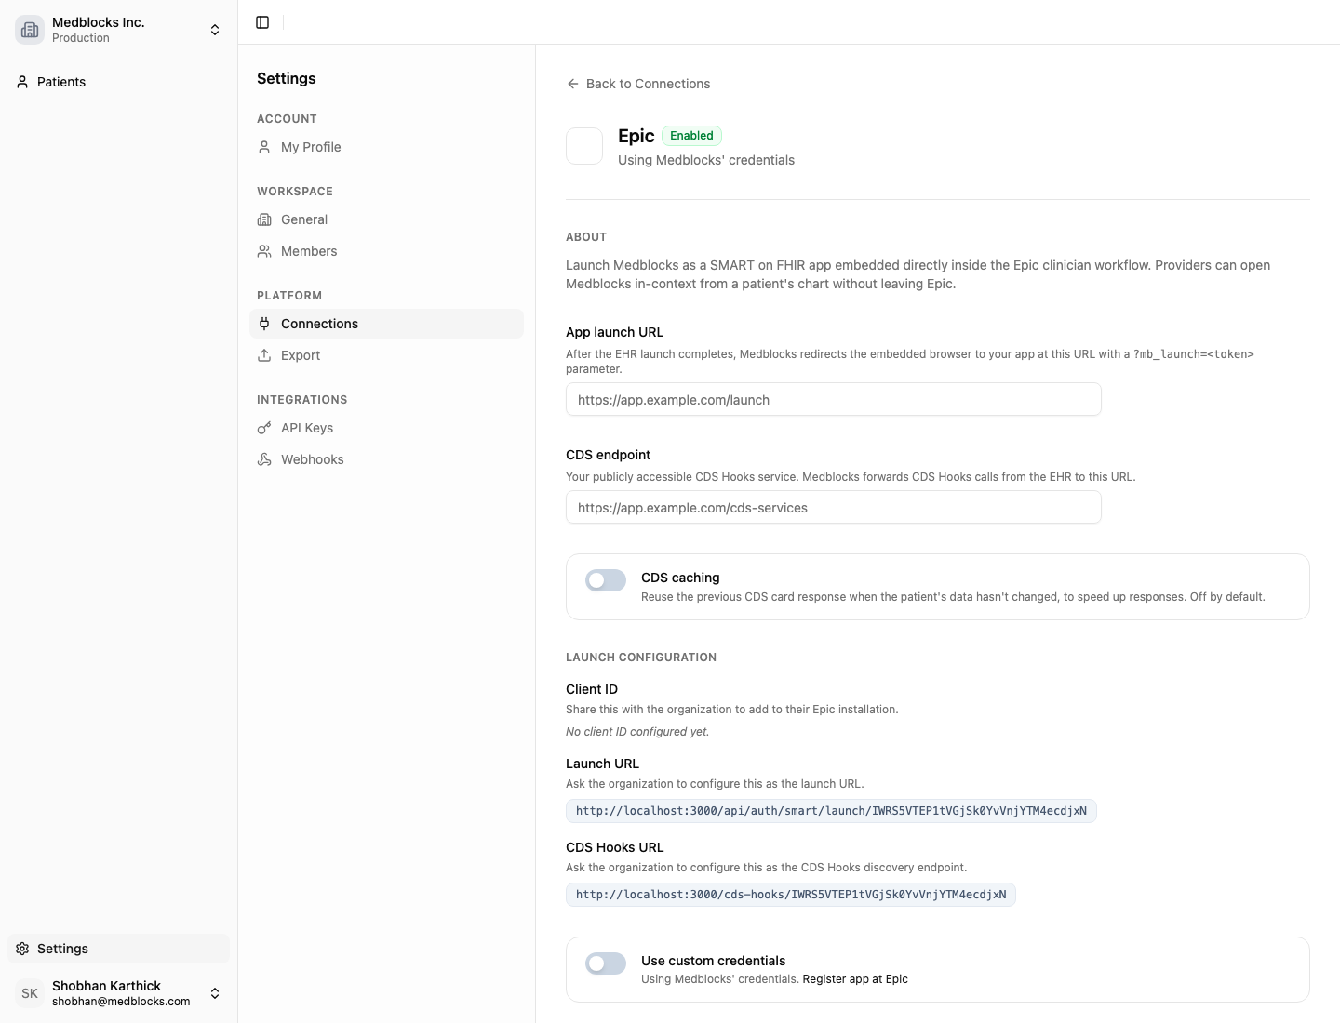
Task: Focus the CDS endpoint field
Action: 834,508
